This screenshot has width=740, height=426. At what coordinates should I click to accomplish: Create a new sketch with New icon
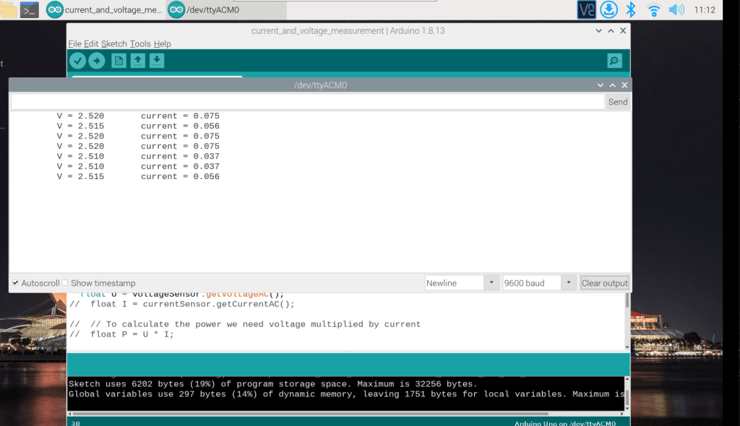(119, 61)
